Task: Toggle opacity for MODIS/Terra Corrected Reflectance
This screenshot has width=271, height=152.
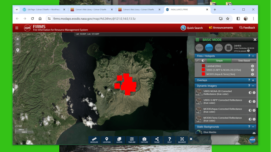Action: (250, 119)
